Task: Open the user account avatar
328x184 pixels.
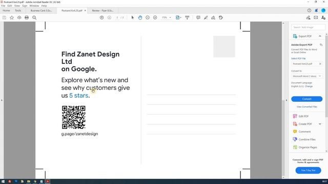Action: tap(323, 10)
